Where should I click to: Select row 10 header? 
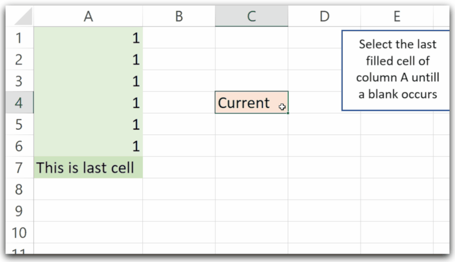click(x=19, y=233)
